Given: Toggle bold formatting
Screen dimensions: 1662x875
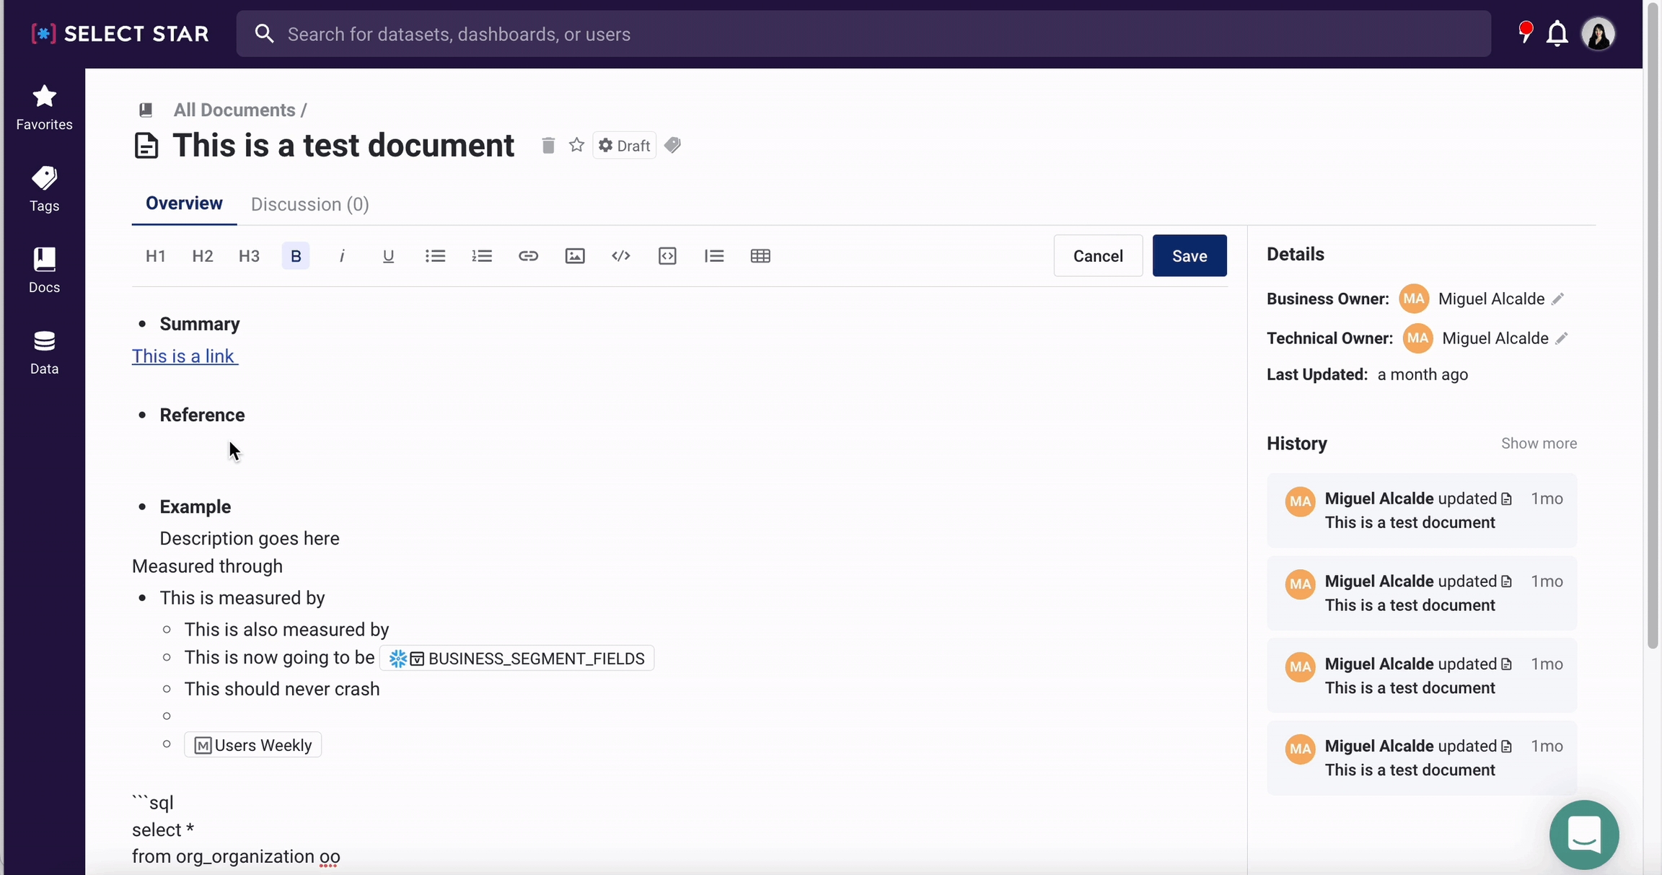Looking at the screenshot, I should (x=296, y=256).
